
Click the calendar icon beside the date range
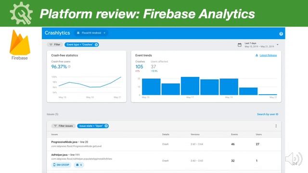coord(240,45)
